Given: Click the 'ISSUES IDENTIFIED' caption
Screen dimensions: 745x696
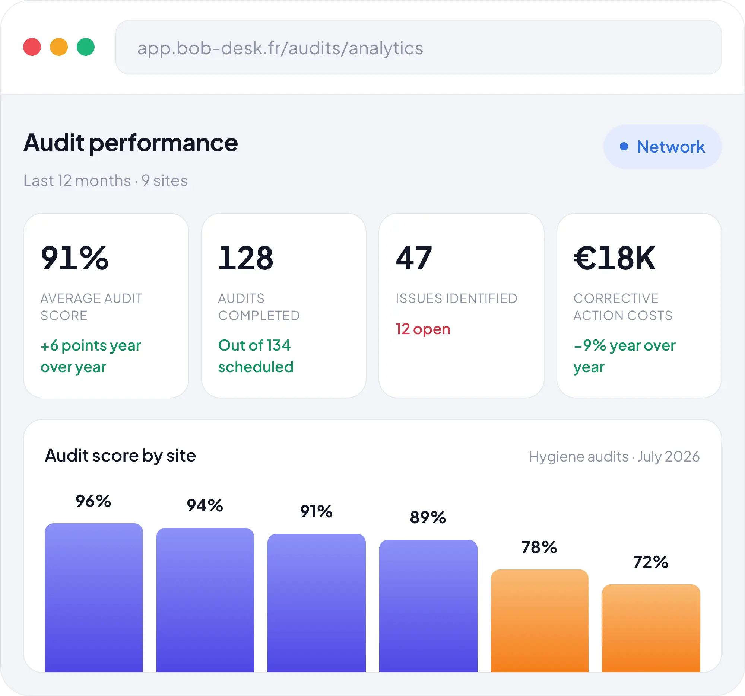Looking at the screenshot, I should click(x=456, y=298).
